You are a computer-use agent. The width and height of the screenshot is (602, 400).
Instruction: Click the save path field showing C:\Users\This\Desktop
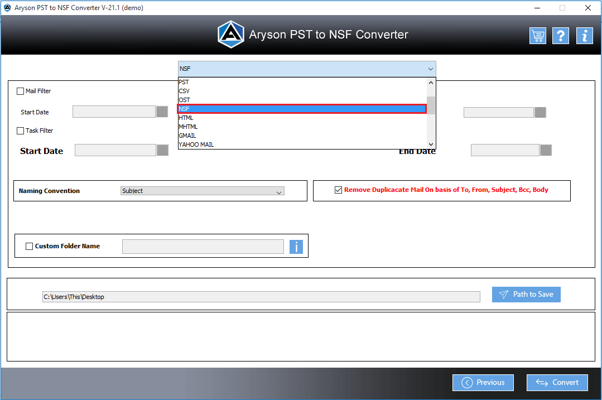pos(261,297)
